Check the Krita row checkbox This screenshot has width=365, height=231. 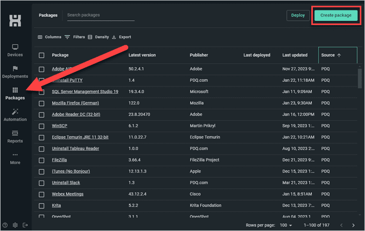[41, 206]
